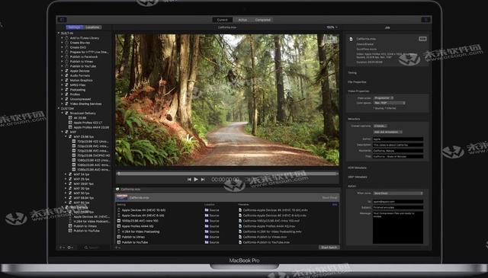Open the Job inspector tab
The image size is (488, 278).
coord(387,27)
